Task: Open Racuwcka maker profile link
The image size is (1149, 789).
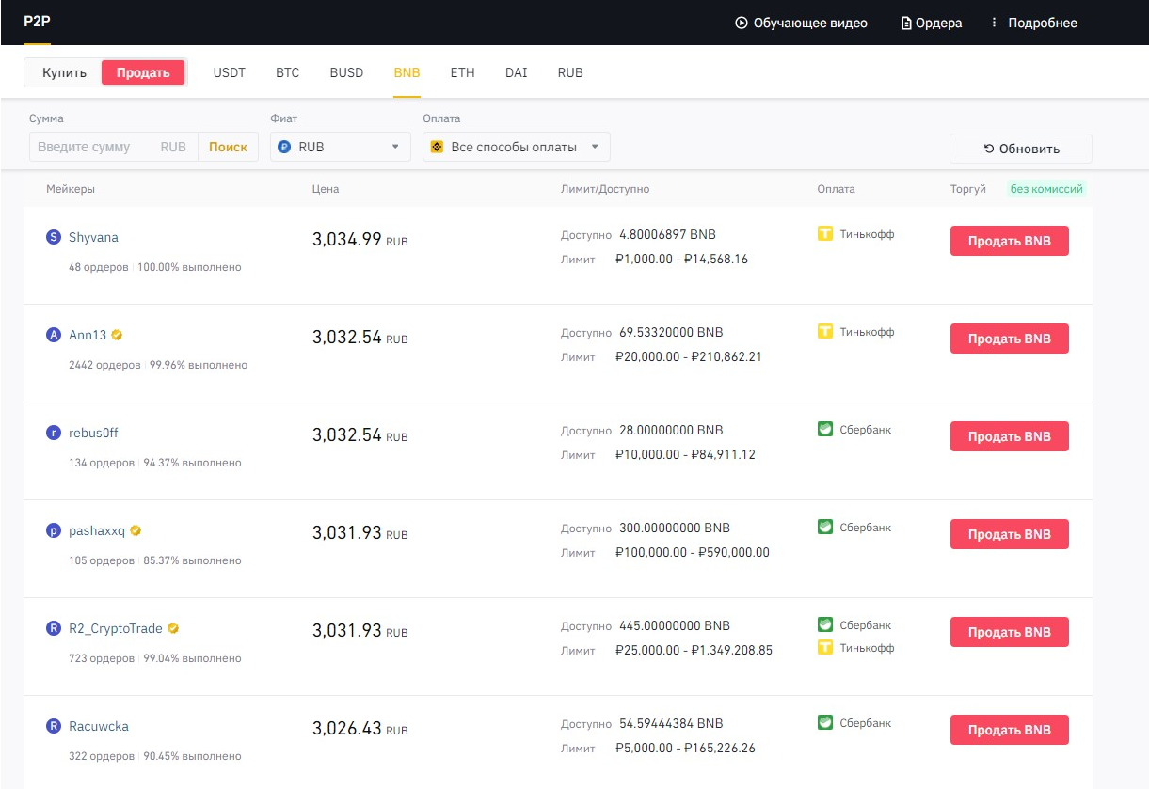Action: pyautogui.click(x=99, y=726)
